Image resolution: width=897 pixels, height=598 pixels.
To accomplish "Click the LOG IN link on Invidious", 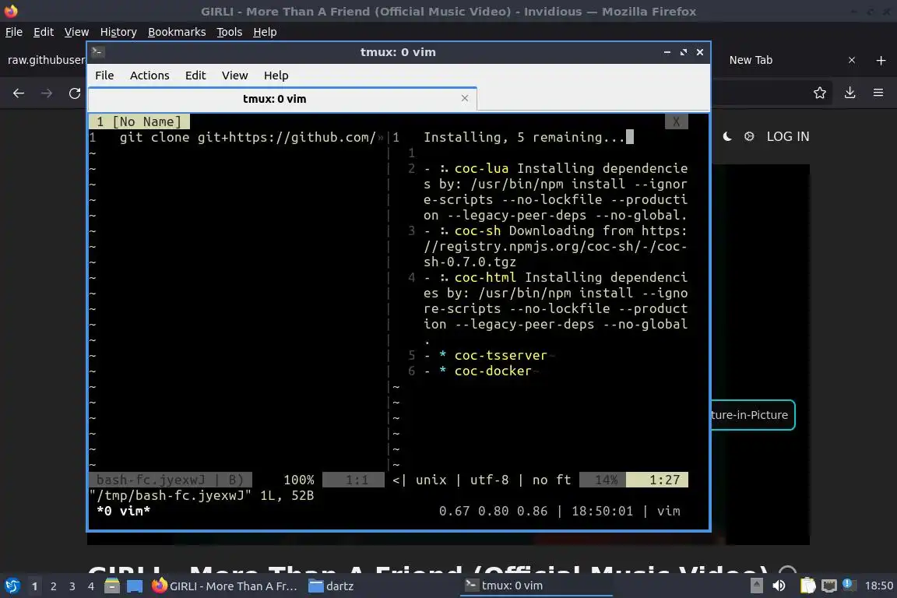I will pyautogui.click(x=788, y=136).
